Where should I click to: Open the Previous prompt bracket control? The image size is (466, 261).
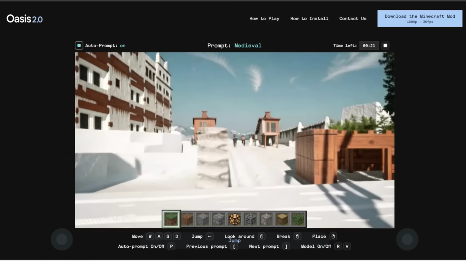[x=234, y=246]
